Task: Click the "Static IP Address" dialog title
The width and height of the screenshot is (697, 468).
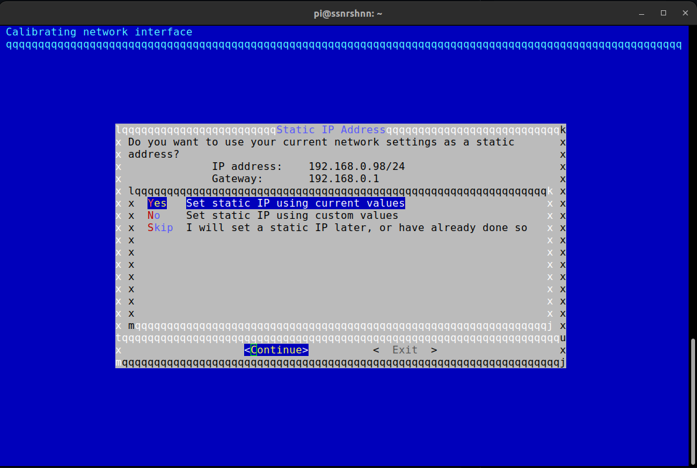Action: click(330, 130)
